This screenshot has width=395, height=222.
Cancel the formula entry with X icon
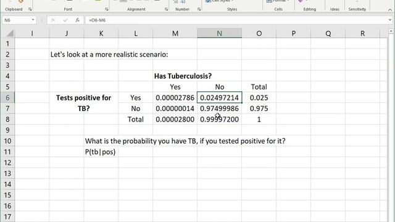53,20
